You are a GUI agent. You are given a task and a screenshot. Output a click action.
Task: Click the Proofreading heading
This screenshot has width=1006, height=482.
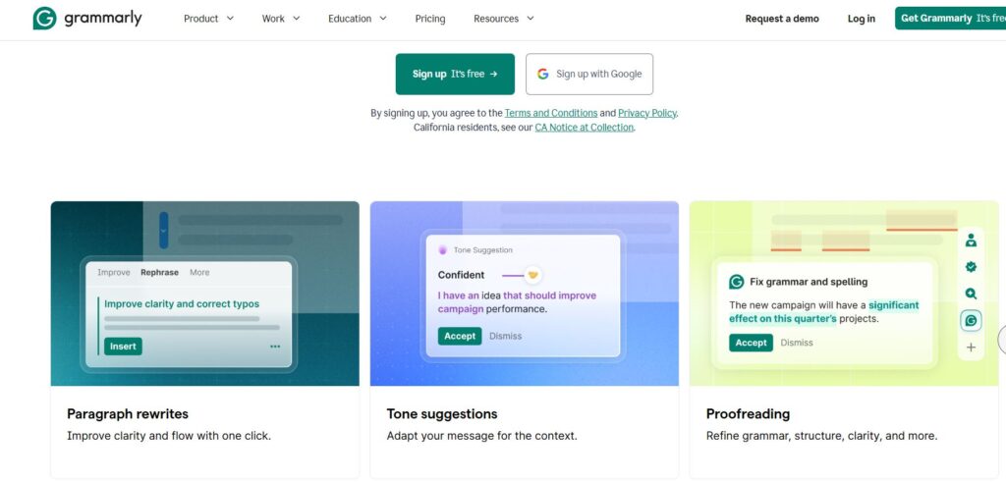[748, 414]
